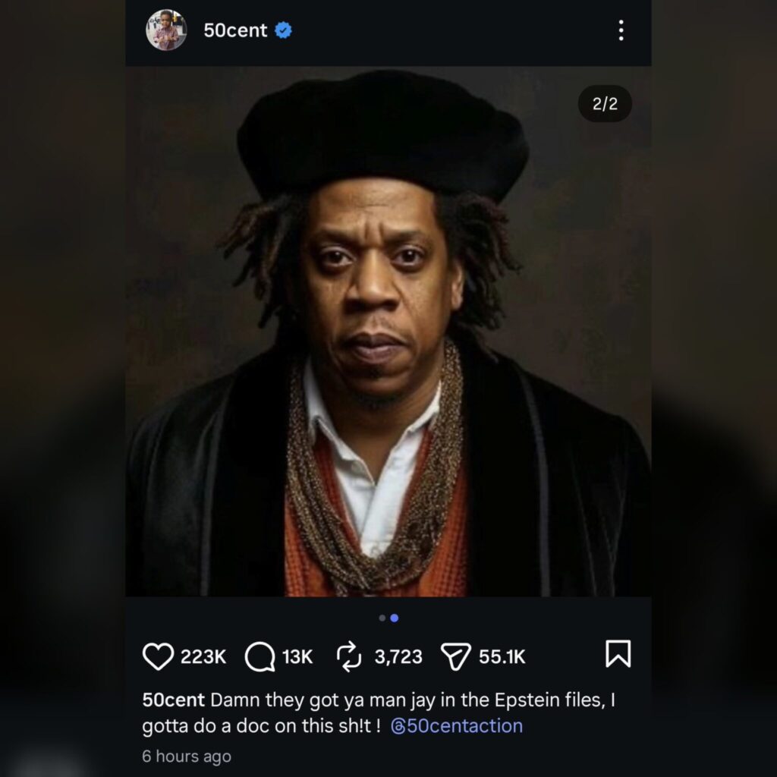Viewport: 777px width, 777px height.
Task: Tap the 2/2 slide counter badge
Action: click(605, 103)
